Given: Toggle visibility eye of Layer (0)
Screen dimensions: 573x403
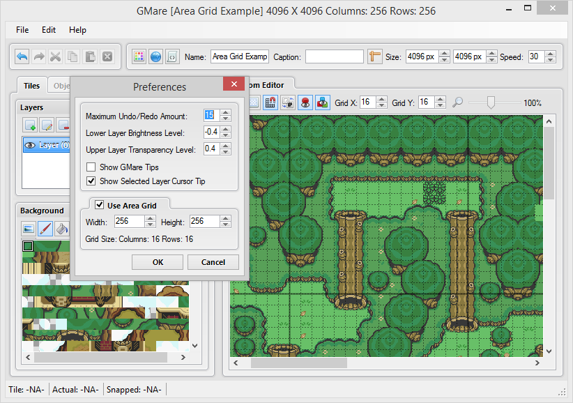Looking at the screenshot, I should pos(29,145).
